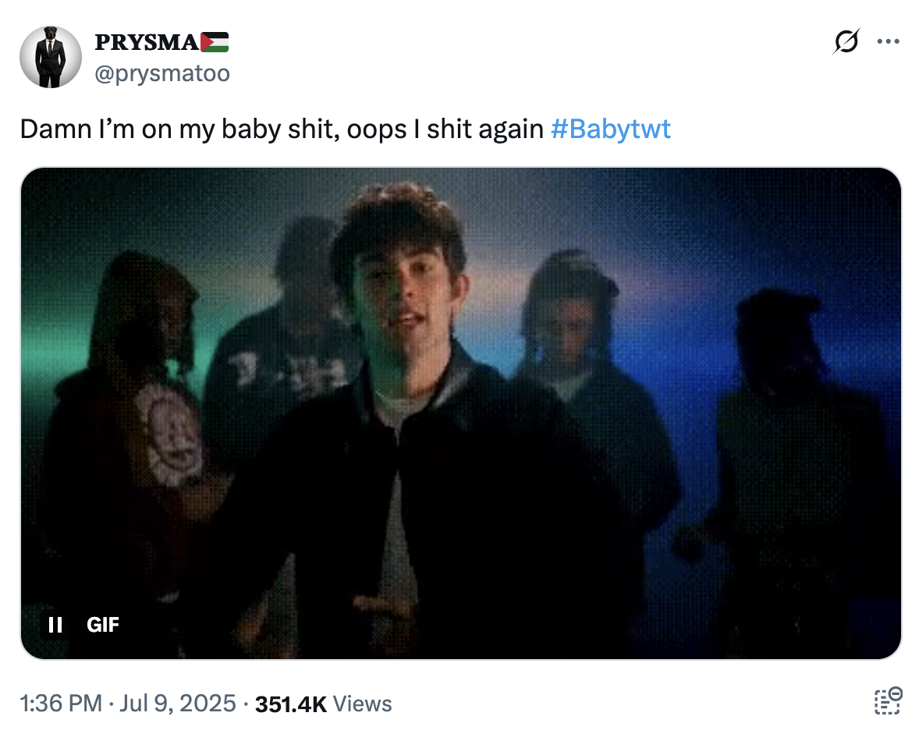Pause the playing GIF
The width and height of the screenshot is (919, 741).
(x=55, y=625)
